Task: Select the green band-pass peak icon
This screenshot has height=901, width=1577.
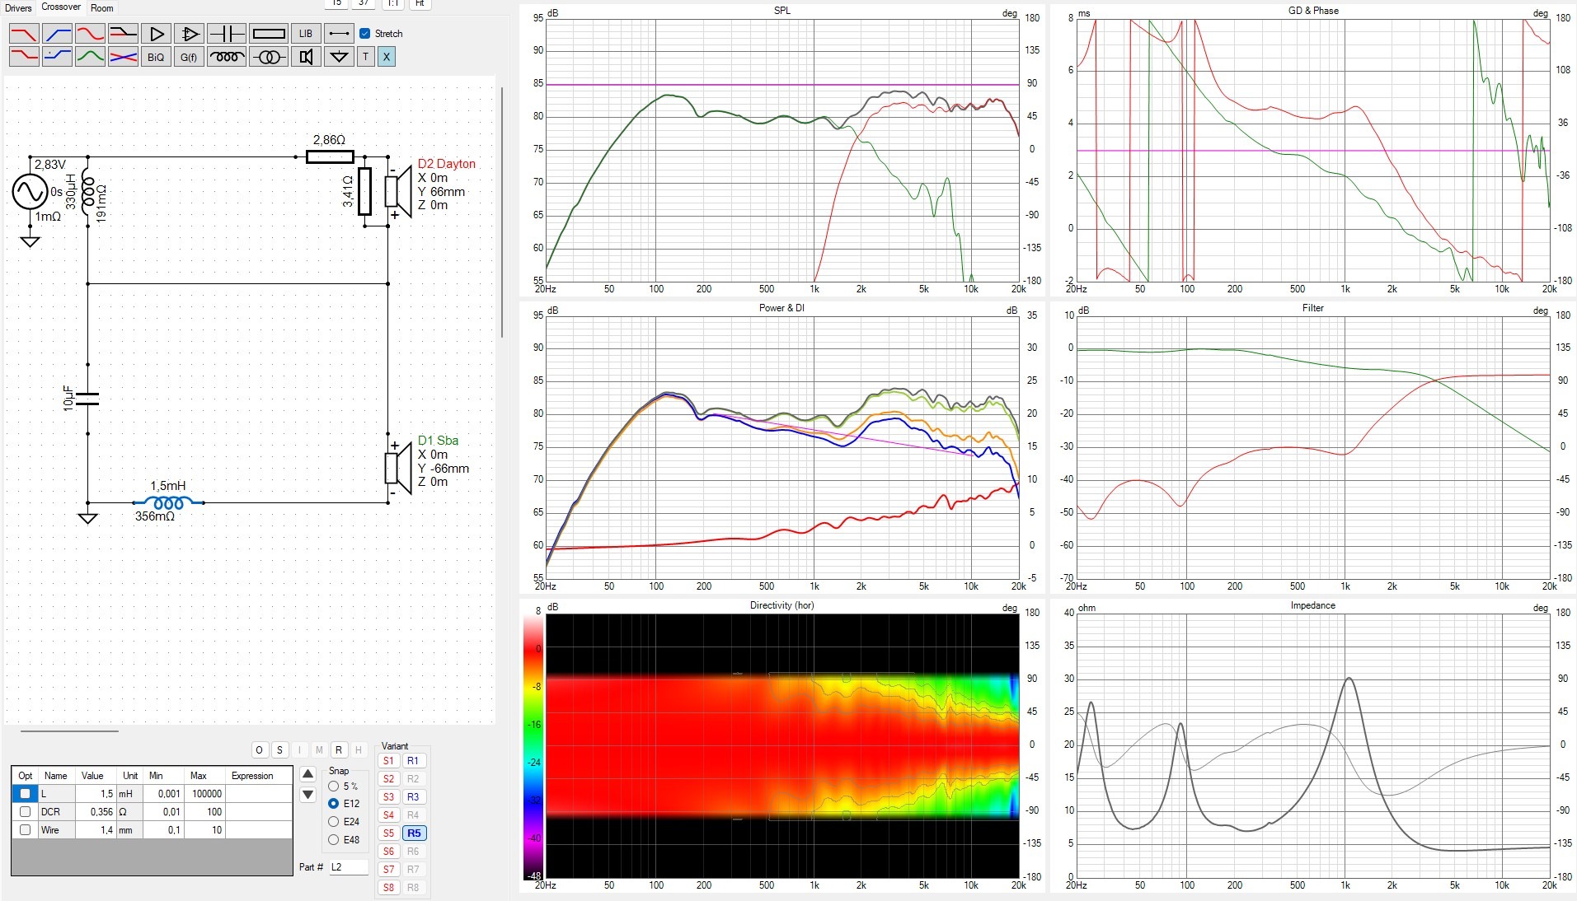Action: coord(90,57)
